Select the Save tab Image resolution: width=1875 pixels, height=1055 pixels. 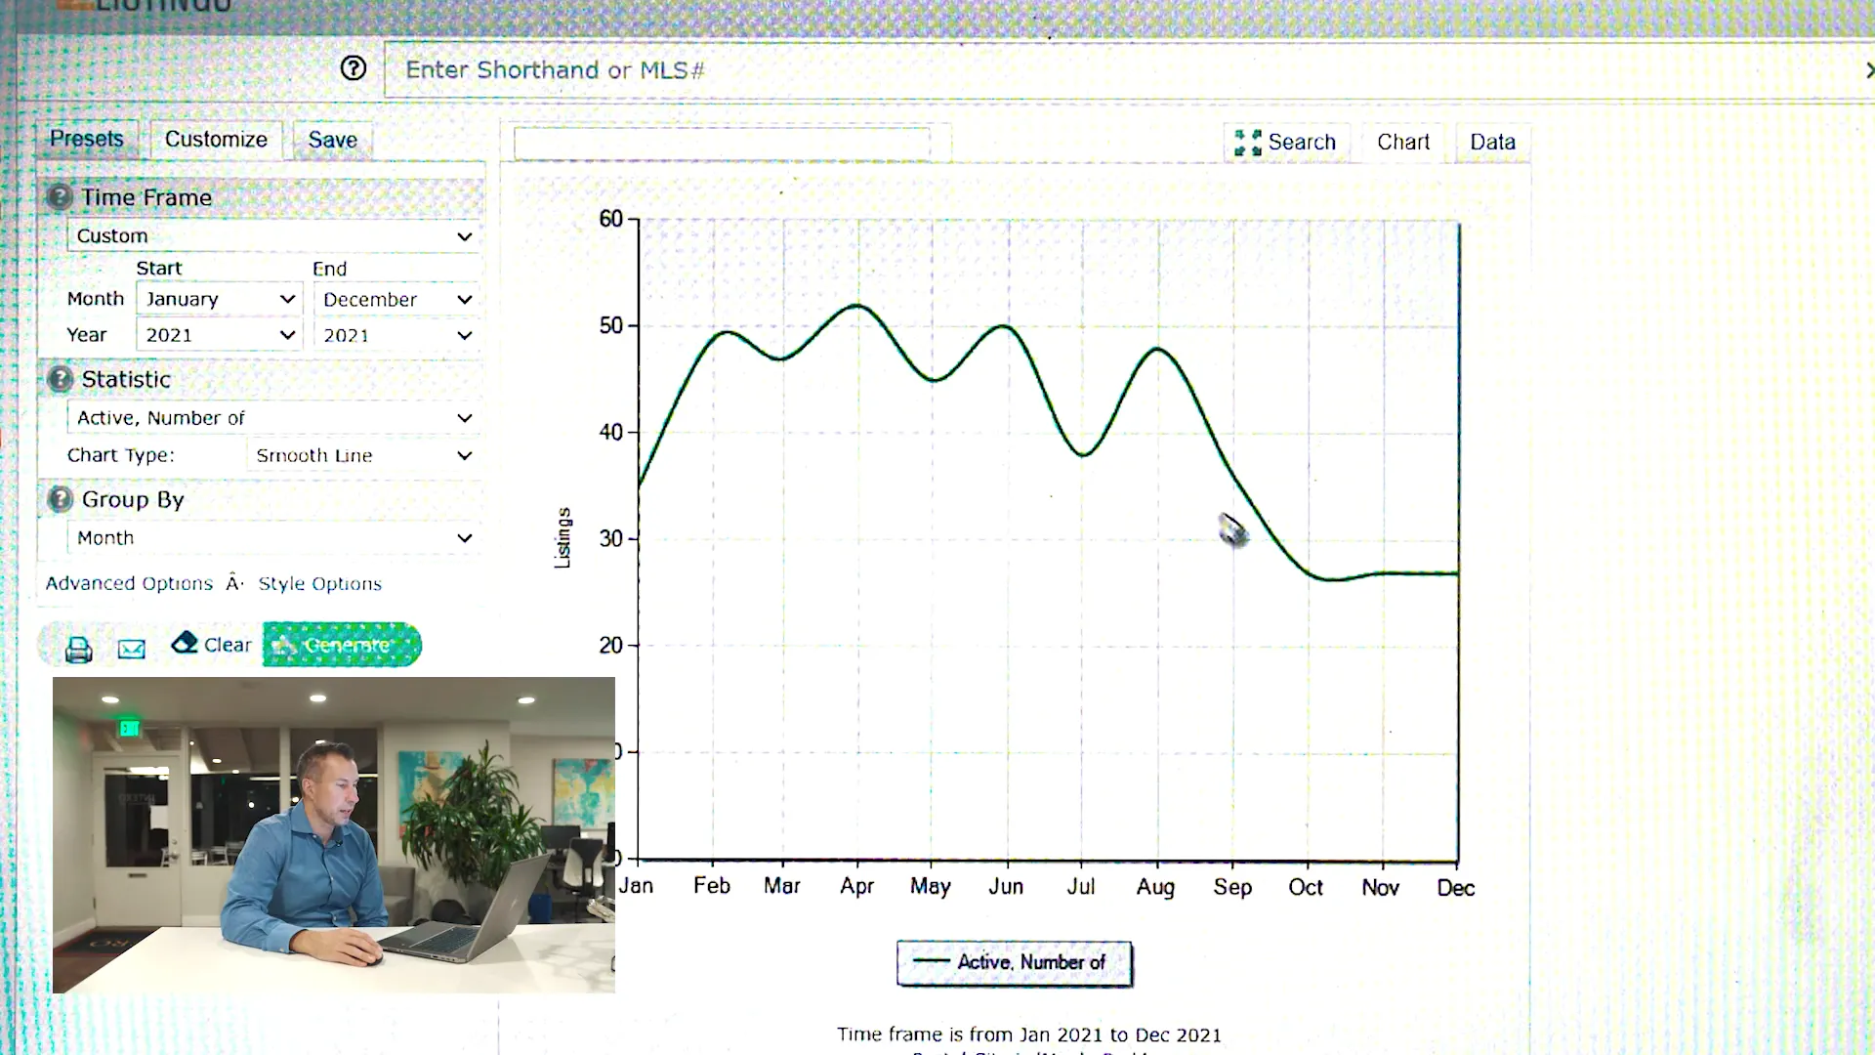[x=333, y=140]
